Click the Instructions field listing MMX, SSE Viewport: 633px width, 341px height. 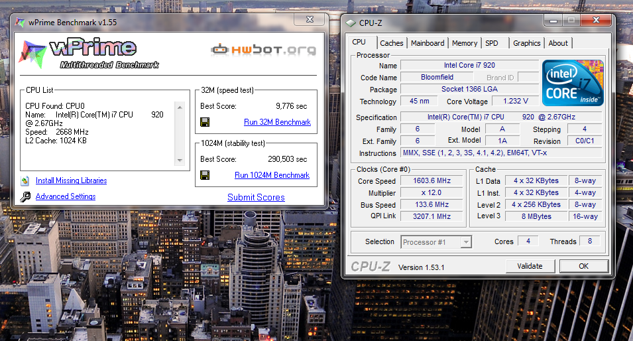click(501, 153)
